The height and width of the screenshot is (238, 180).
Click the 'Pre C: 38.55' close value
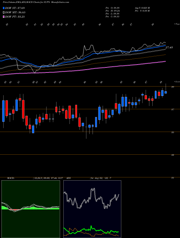(x=112, y=17)
